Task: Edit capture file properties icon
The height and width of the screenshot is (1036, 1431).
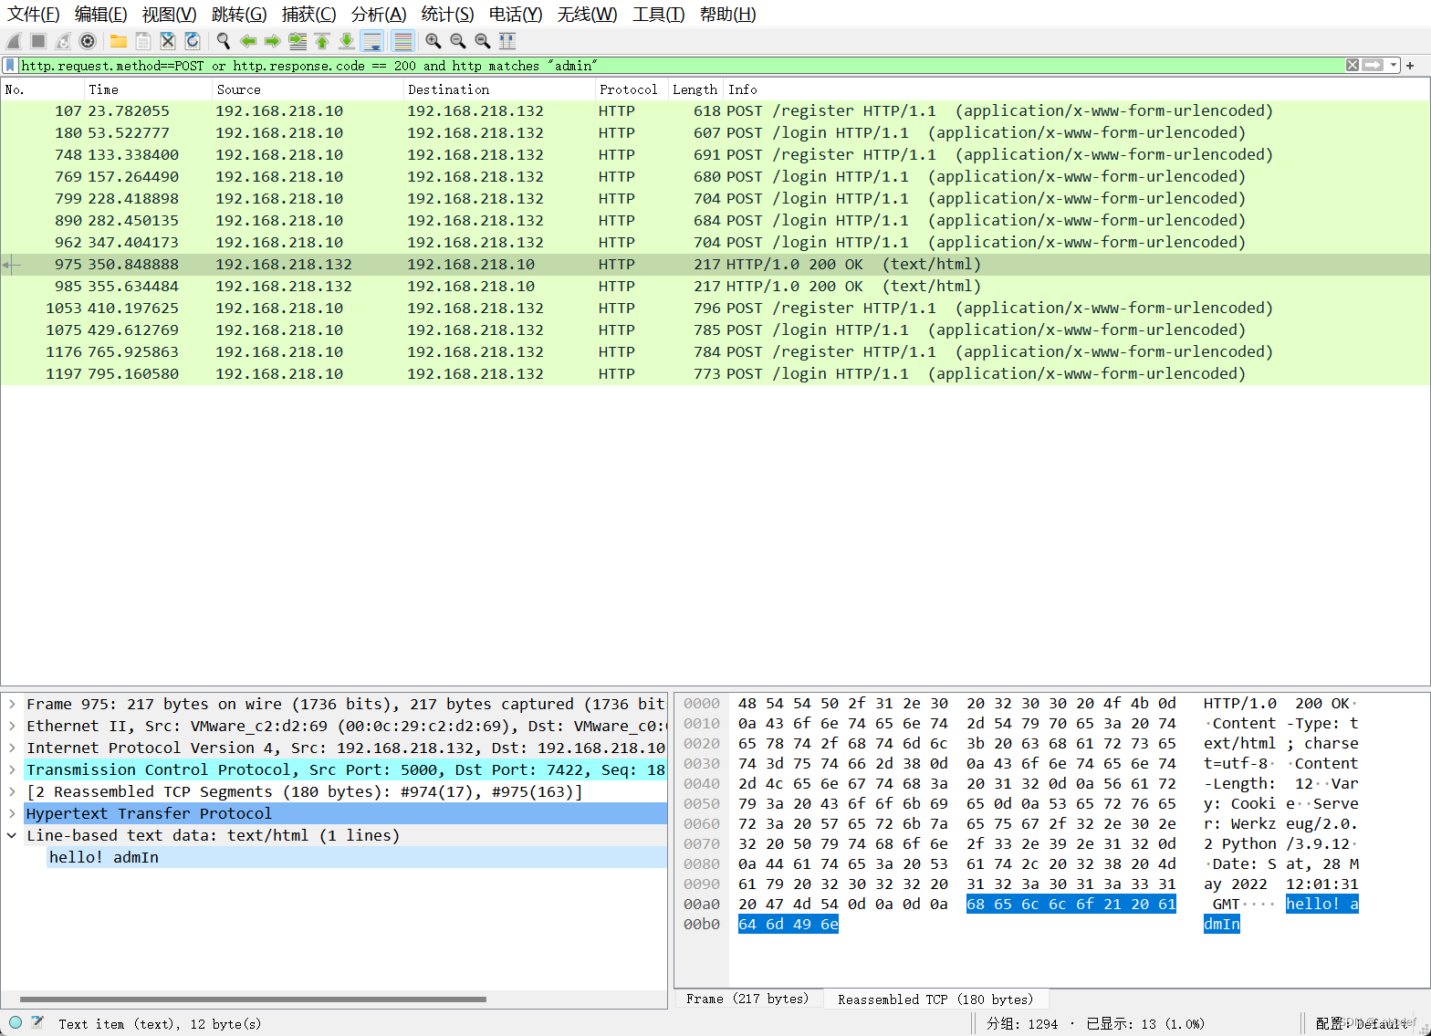Action: (x=37, y=1022)
